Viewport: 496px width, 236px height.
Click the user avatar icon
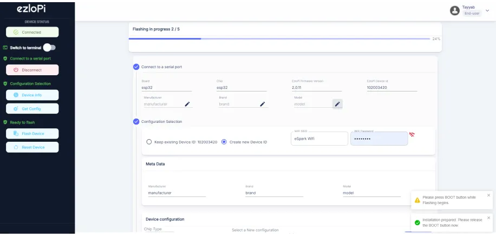(454, 10)
